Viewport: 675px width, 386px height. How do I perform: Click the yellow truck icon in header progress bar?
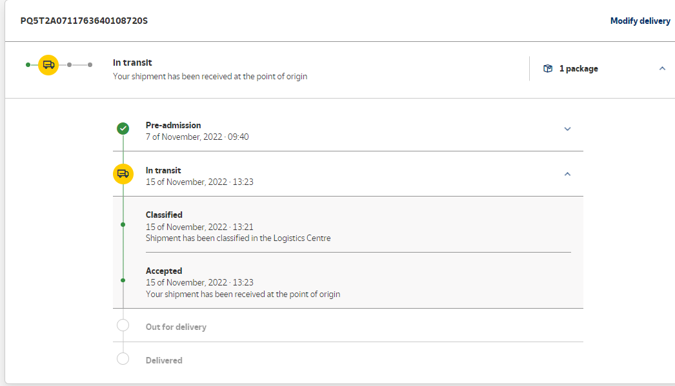tap(48, 64)
